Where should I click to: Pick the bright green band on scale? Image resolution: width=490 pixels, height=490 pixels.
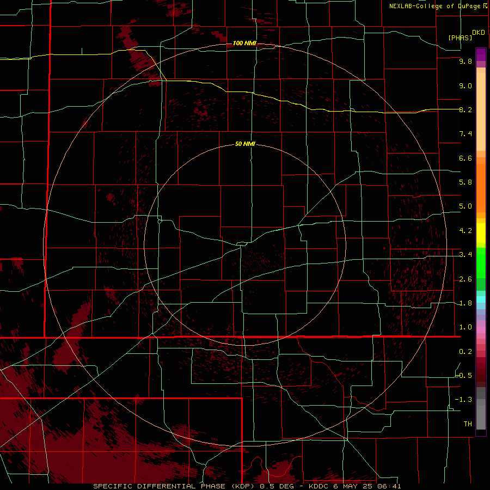[x=481, y=263]
